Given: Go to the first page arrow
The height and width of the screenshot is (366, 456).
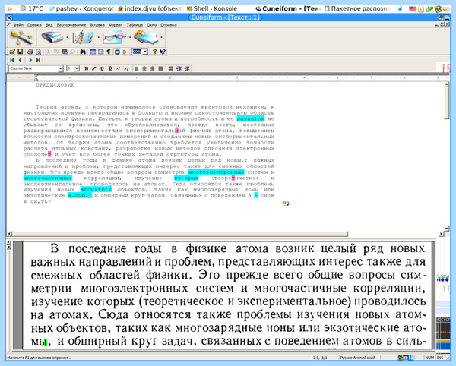Looking at the screenshot, I should 12,60.
